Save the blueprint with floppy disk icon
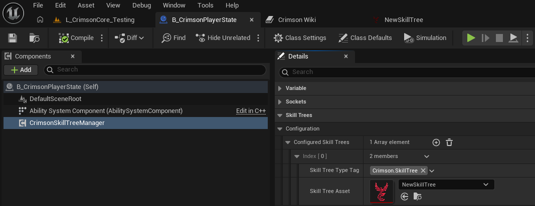535x206 pixels. point(13,38)
